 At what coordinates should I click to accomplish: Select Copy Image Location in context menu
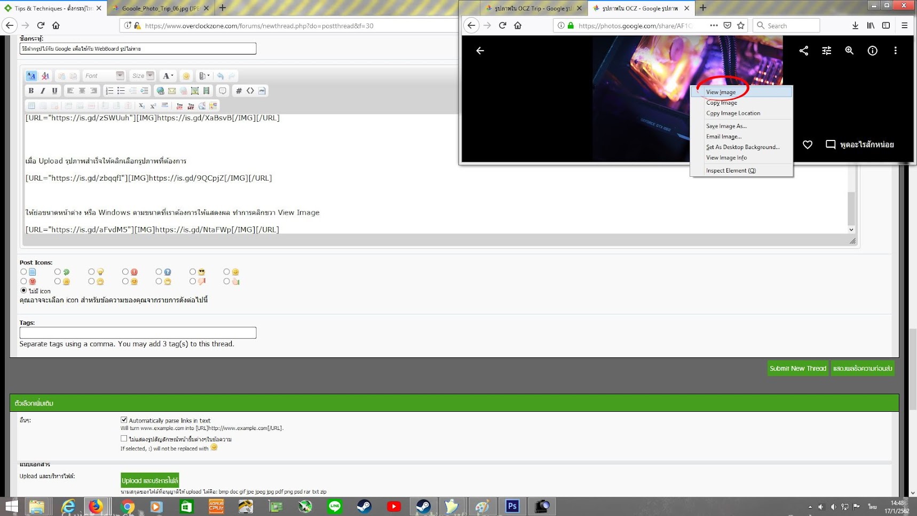click(x=733, y=113)
